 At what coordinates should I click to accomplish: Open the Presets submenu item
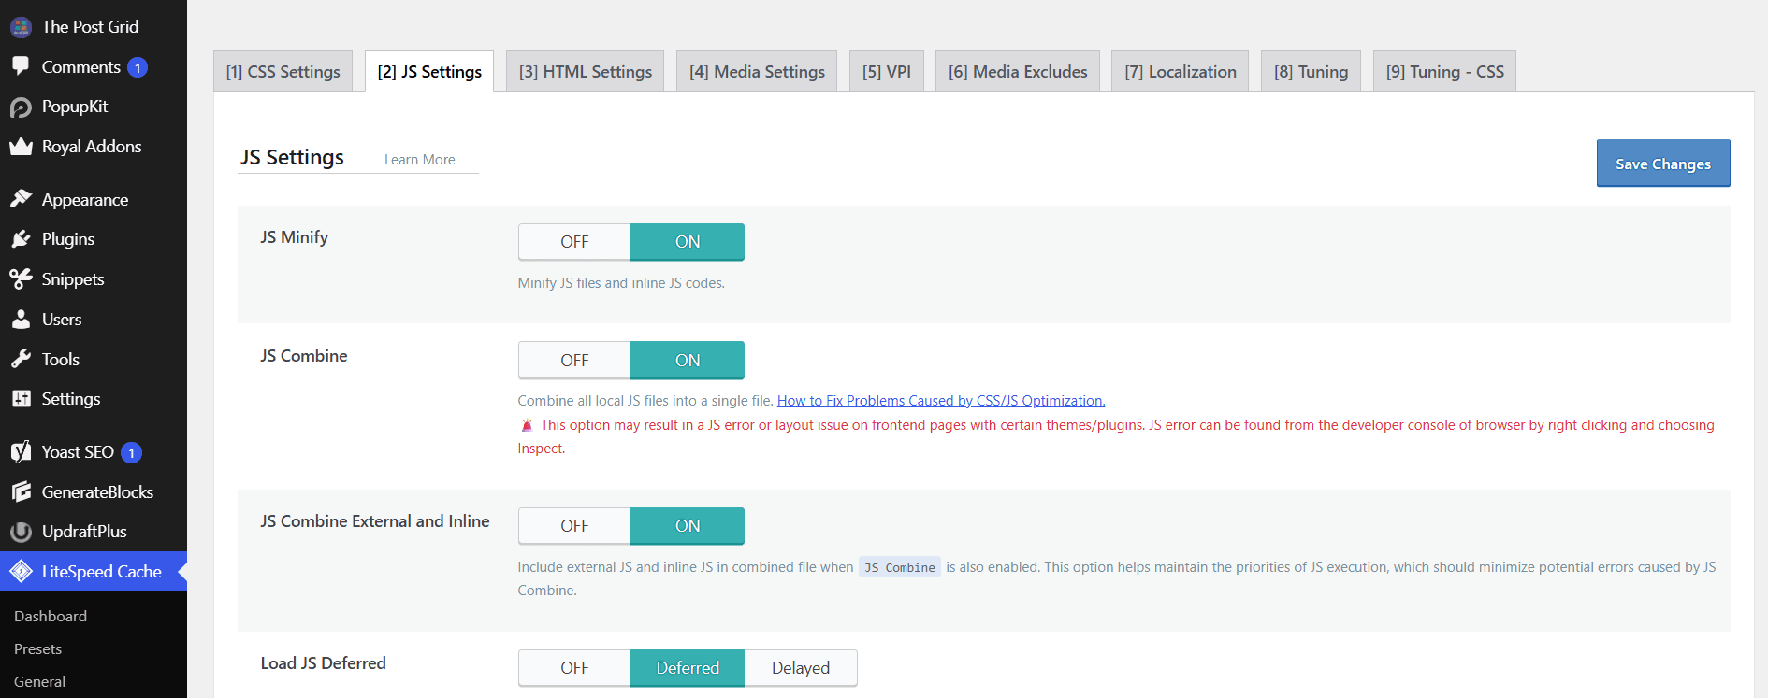point(38,648)
